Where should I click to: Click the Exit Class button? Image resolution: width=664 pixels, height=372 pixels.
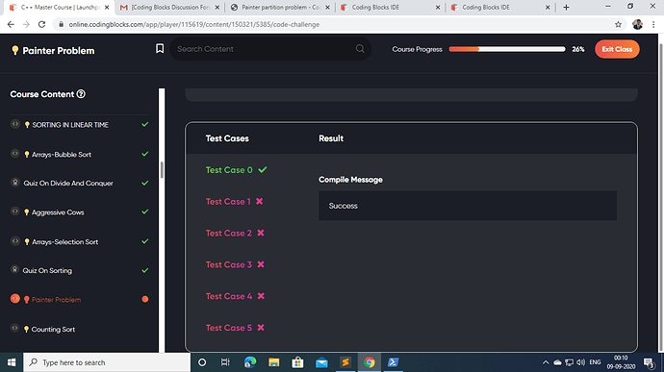(x=617, y=49)
